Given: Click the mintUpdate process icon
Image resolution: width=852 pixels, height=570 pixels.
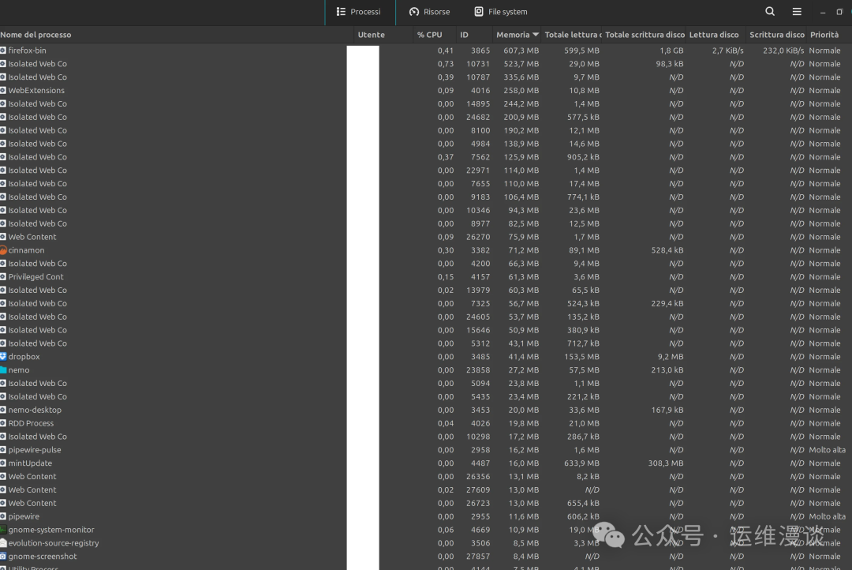Looking at the screenshot, I should (3, 463).
